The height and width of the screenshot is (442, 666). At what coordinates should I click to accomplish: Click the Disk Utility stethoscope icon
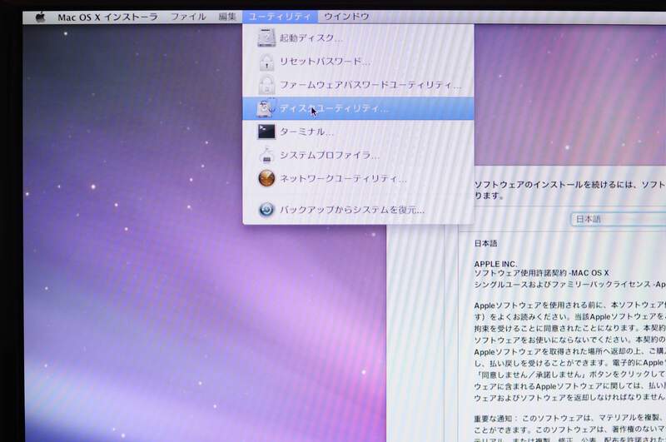[x=266, y=108]
